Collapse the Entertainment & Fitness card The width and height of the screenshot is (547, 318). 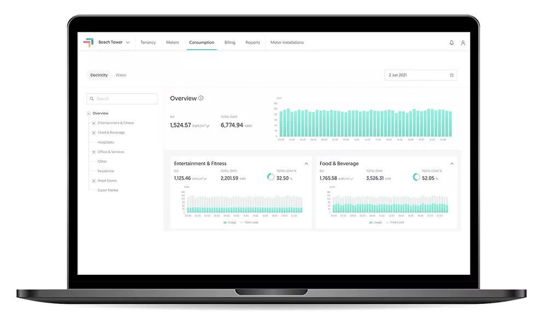pos(306,164)
